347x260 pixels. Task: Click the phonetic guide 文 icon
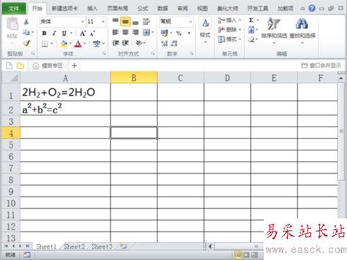coord(96,44)
